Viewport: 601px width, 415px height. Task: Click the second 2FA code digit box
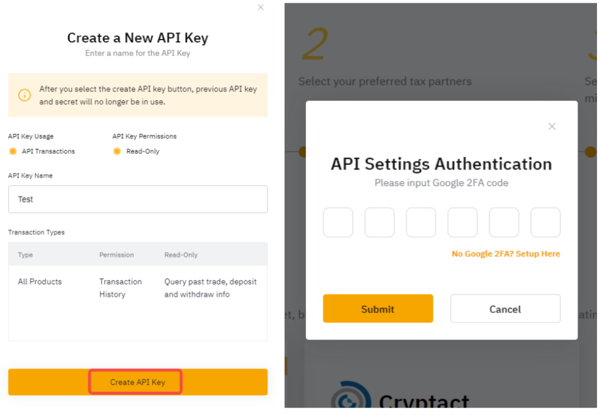(379, 222)
